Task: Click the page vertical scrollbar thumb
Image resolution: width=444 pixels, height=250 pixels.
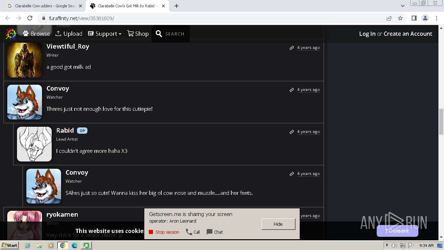Action: coord(441,122)
